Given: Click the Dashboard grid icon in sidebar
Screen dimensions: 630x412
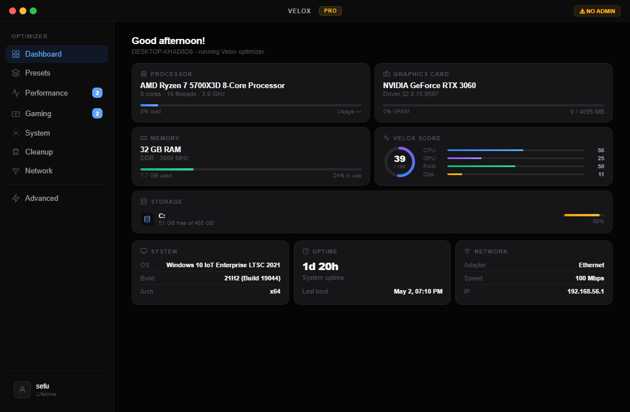Looking at the screenshot, I should pyautogui.click(x=15, y=54).
